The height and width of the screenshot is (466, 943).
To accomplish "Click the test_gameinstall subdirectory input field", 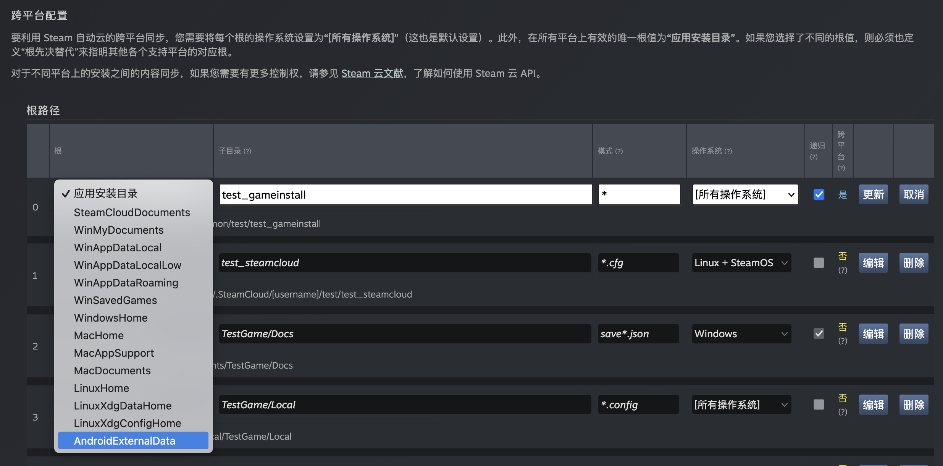I will [x=406, y=194].
